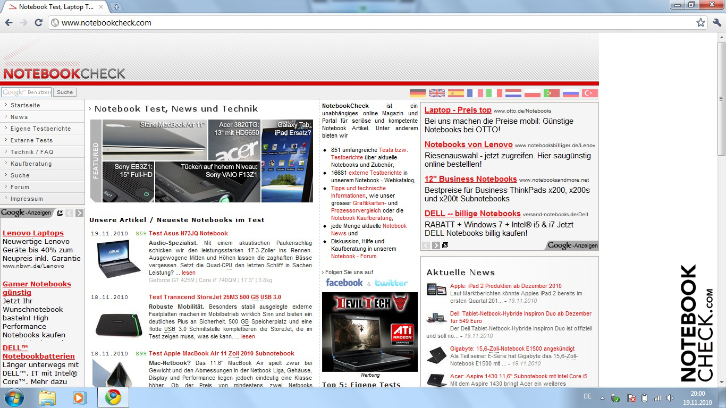Open Test Apple MacBook Air 11 article
Image resolution: width=726 pixels, height=408 pixels.
pyautogui.click(x=222, y=353)
